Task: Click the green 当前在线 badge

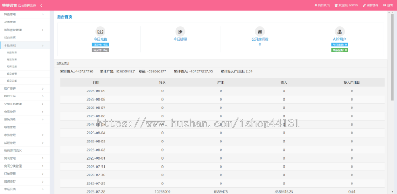Action: [x=340, y=50]
